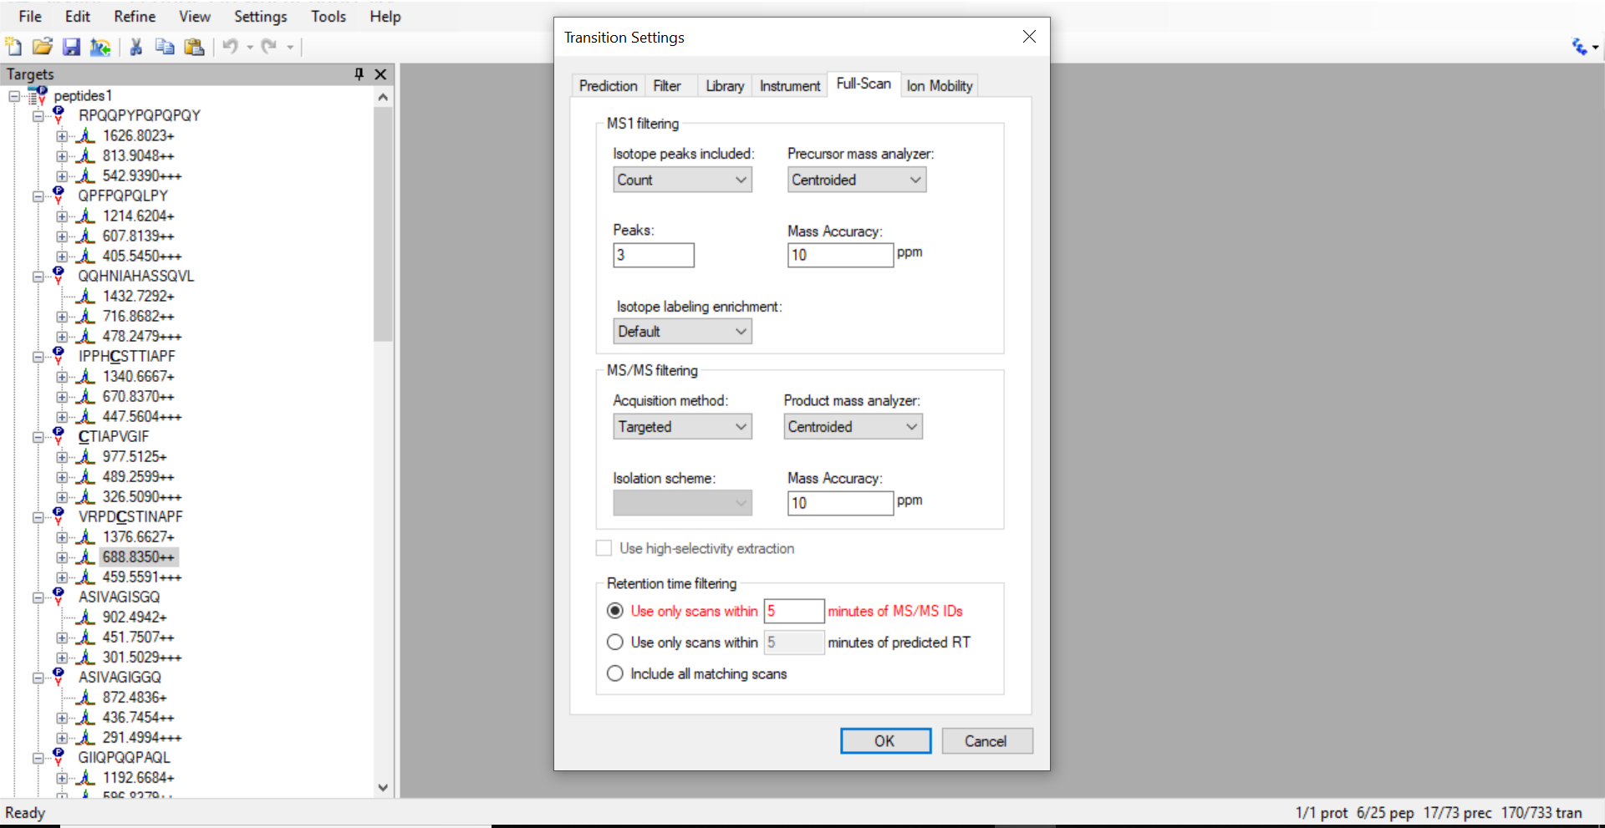1605x828 pixels.
Task: Open the Precursor mass analyzer dropdown
Action: tap(856, 180)
